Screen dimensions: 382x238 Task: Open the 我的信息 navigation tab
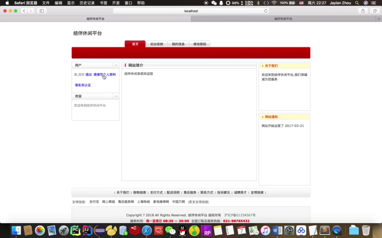click(x=178, y=44)
